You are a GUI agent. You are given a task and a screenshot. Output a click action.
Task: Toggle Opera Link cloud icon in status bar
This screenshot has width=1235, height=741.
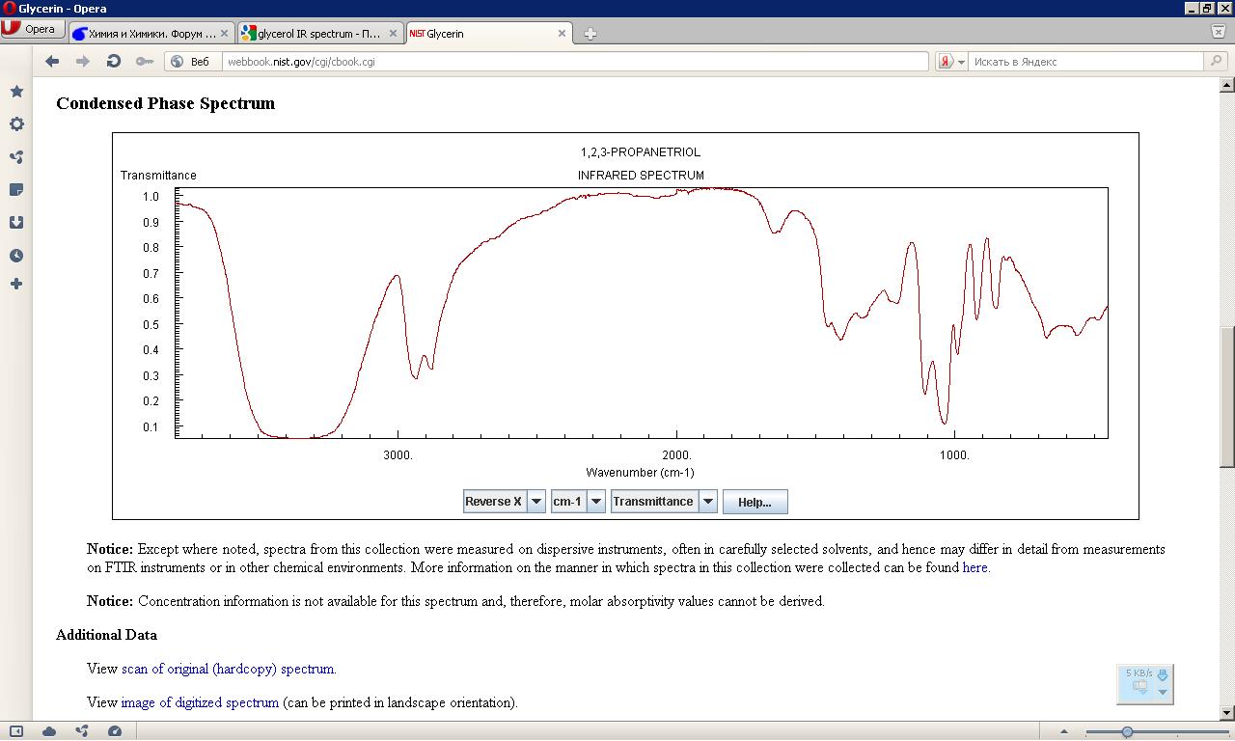click(49, 731)
